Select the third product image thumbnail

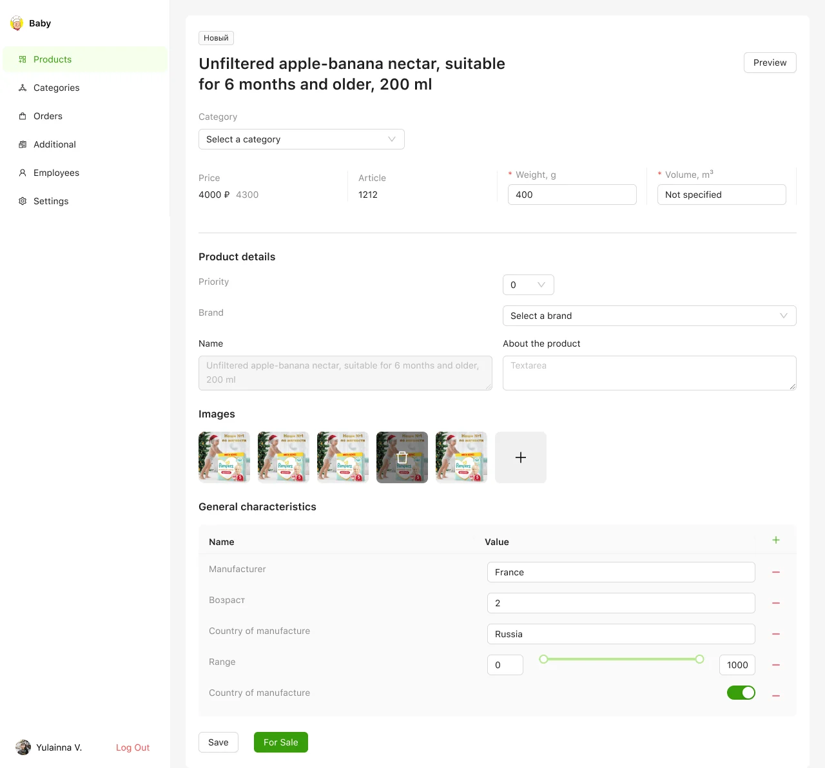[343, 457]
